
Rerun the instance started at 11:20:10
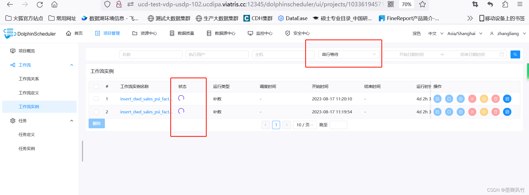(x=449, y=99)
